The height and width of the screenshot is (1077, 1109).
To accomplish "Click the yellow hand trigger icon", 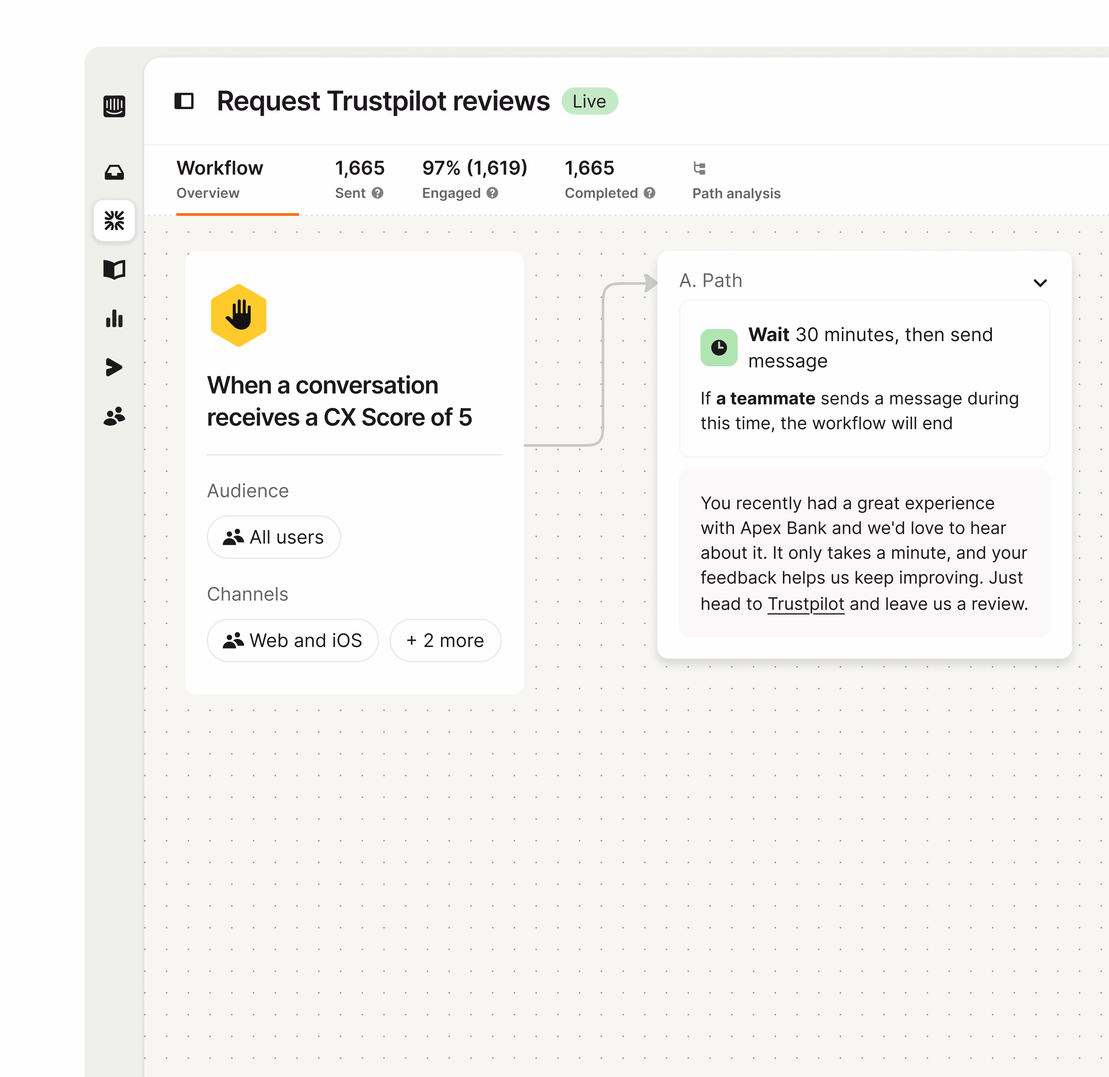I will point(239,315).
